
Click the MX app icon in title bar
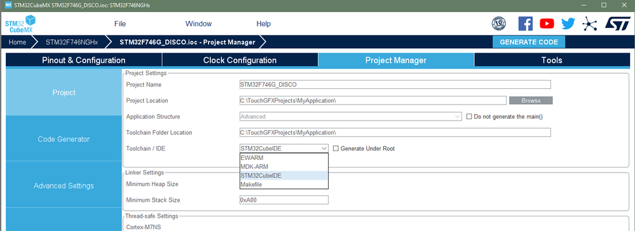tap(8, 5)
